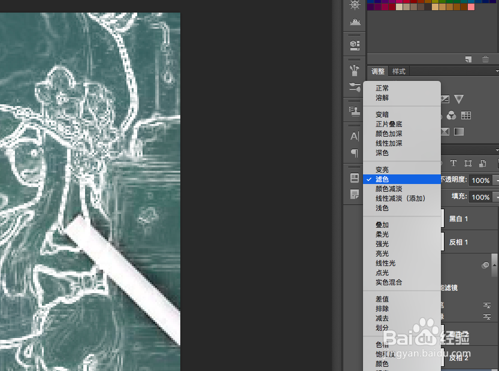Choose 正片叠底 blend mode
Screen dimensions: 499x371
pyautogui.click(x=402, y=124)
